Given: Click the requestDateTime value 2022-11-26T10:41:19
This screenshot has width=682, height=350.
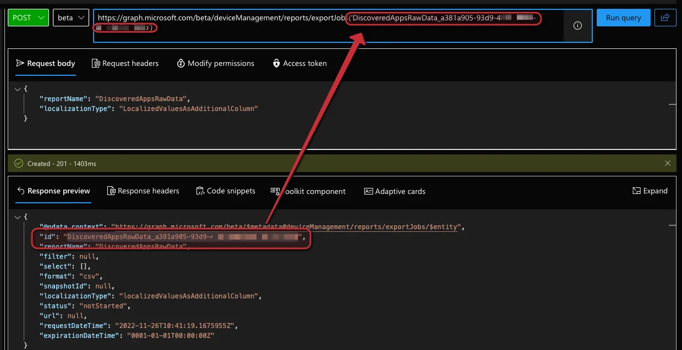Looking at the screenshot, I should [176, 325].
